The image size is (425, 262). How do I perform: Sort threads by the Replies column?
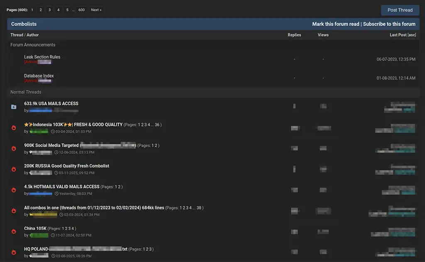[294, 35]
